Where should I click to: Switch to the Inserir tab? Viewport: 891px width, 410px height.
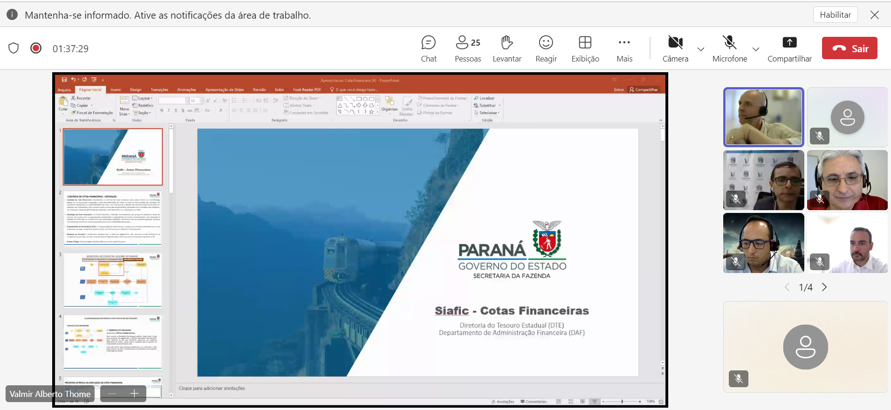click(116, 90)
